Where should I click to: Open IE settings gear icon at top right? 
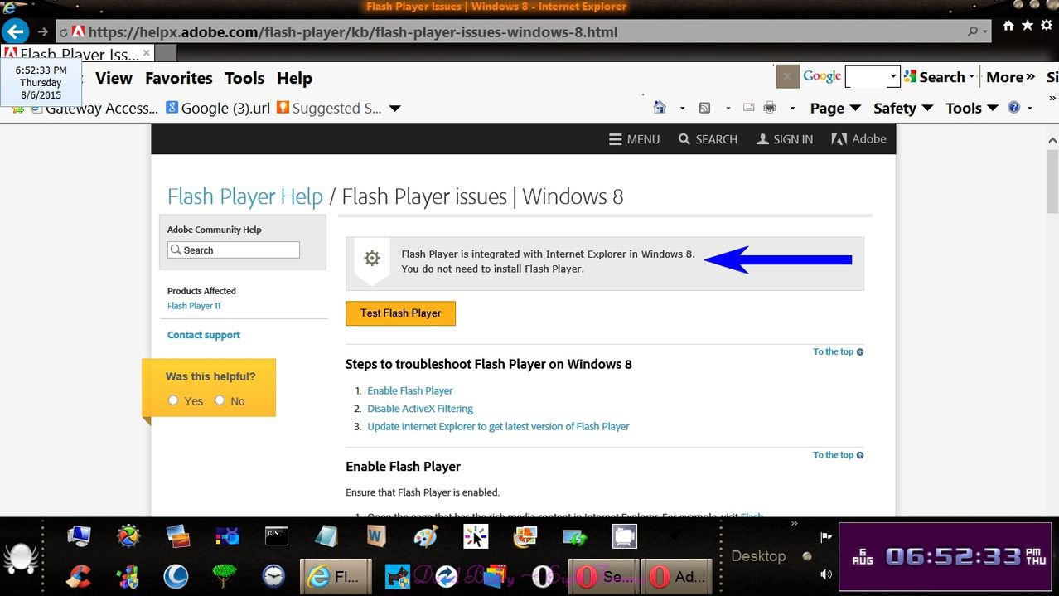[x=1047, y=27]
